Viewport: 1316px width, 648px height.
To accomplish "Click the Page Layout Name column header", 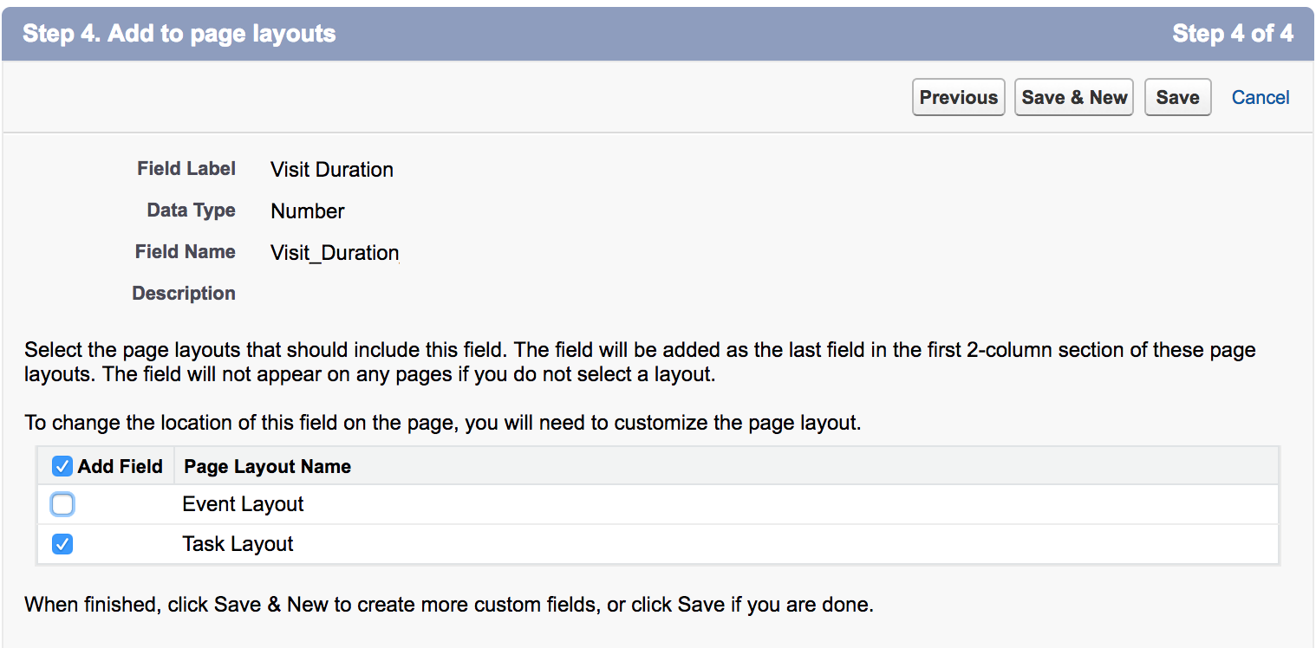I will click(268, 466).
